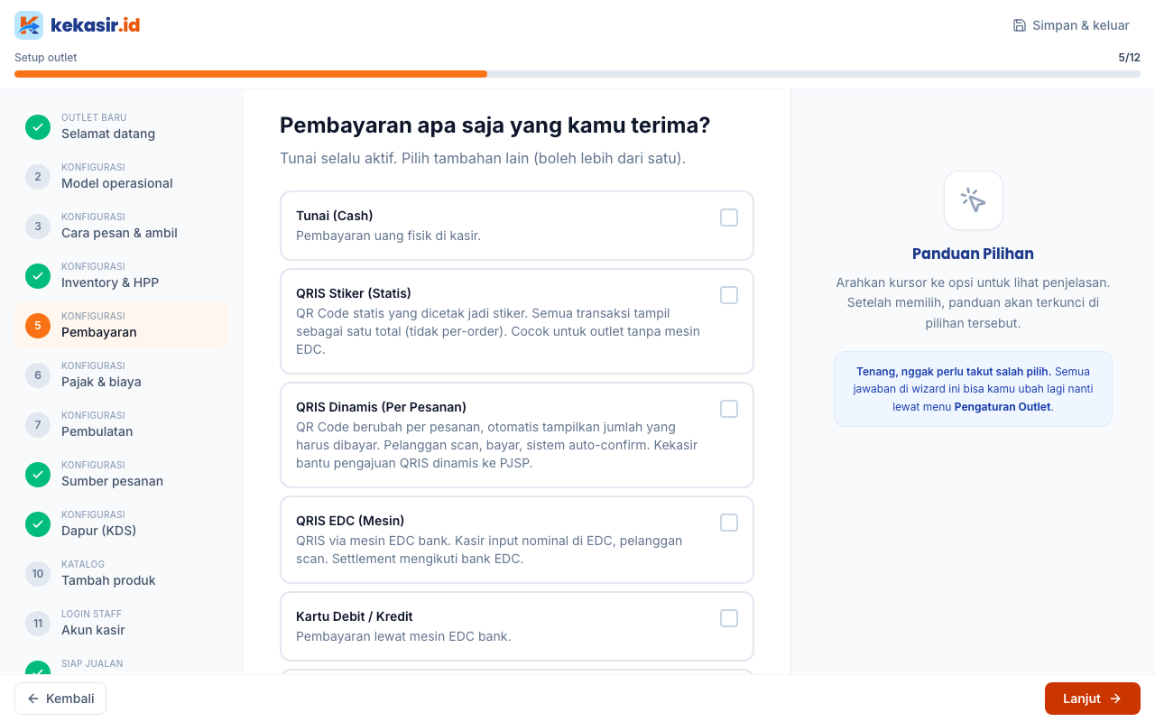
Task: Click the Simpan & keluar button
Action: tap(1071, 25)
